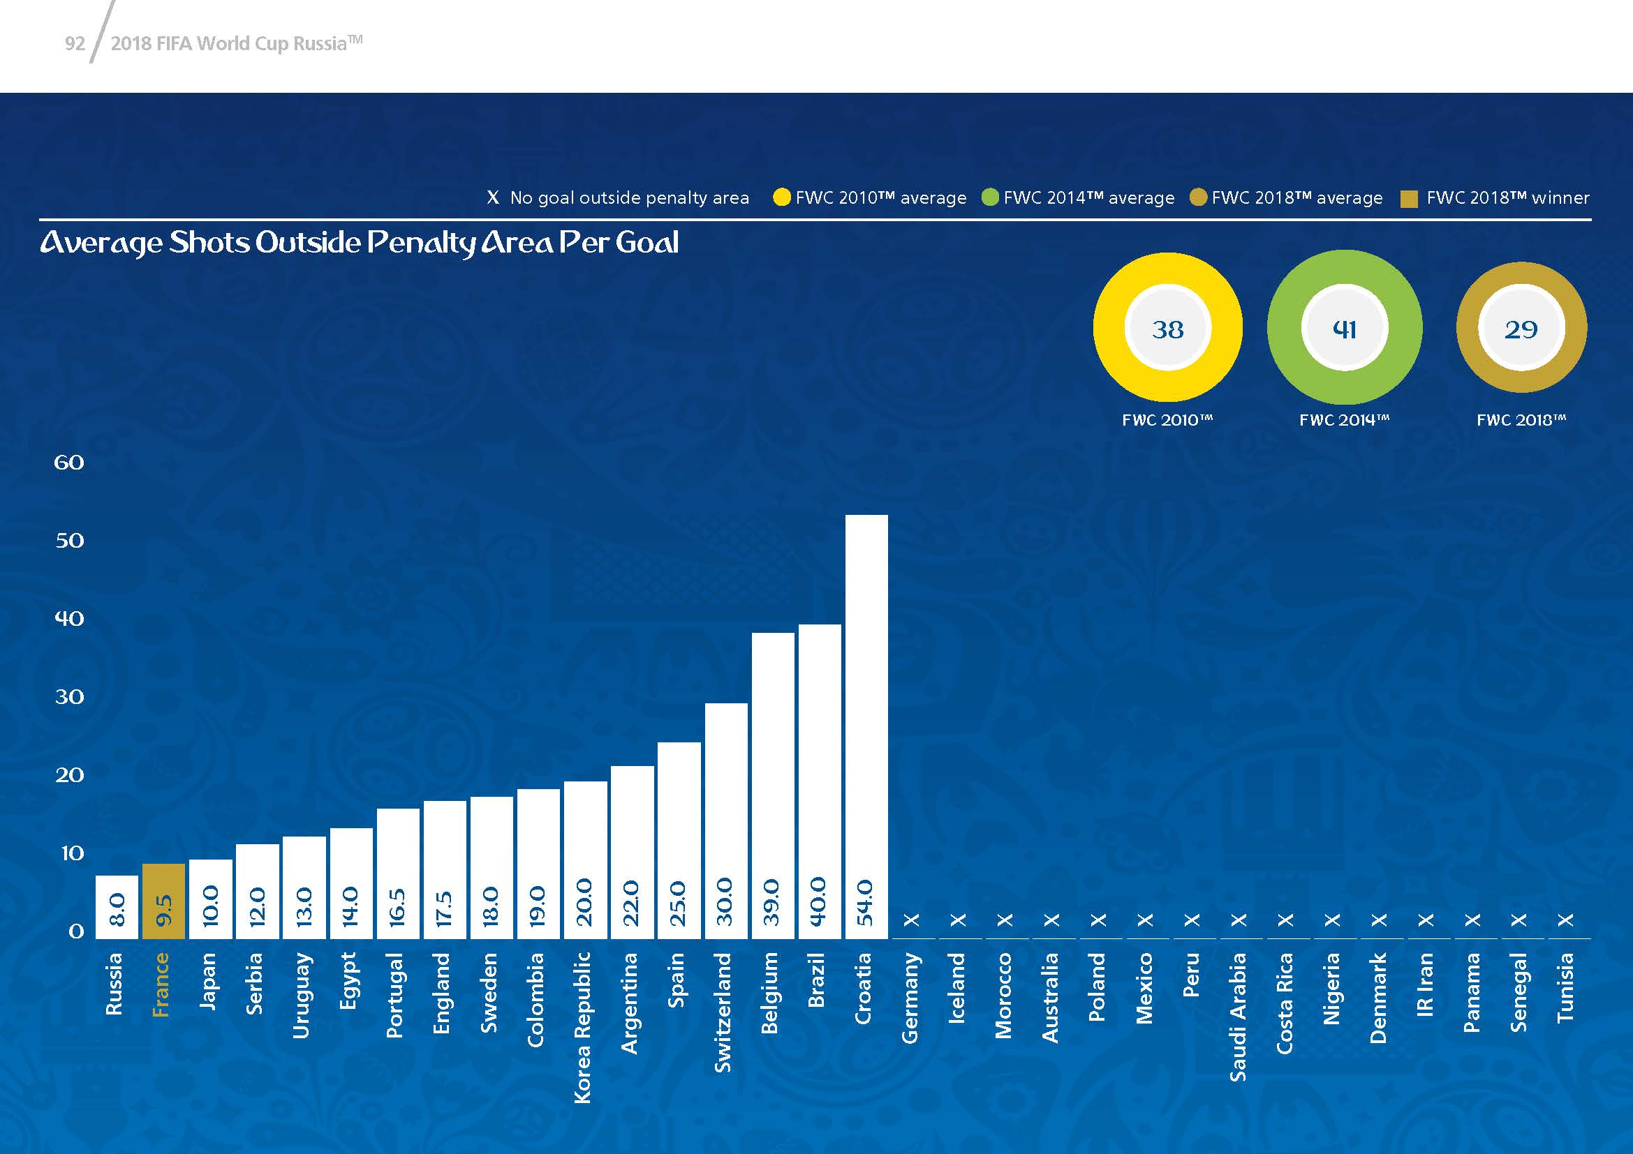Click the X marker above Tunisia
The height and width of the screenshot is (1154, 1633).
1565,920
